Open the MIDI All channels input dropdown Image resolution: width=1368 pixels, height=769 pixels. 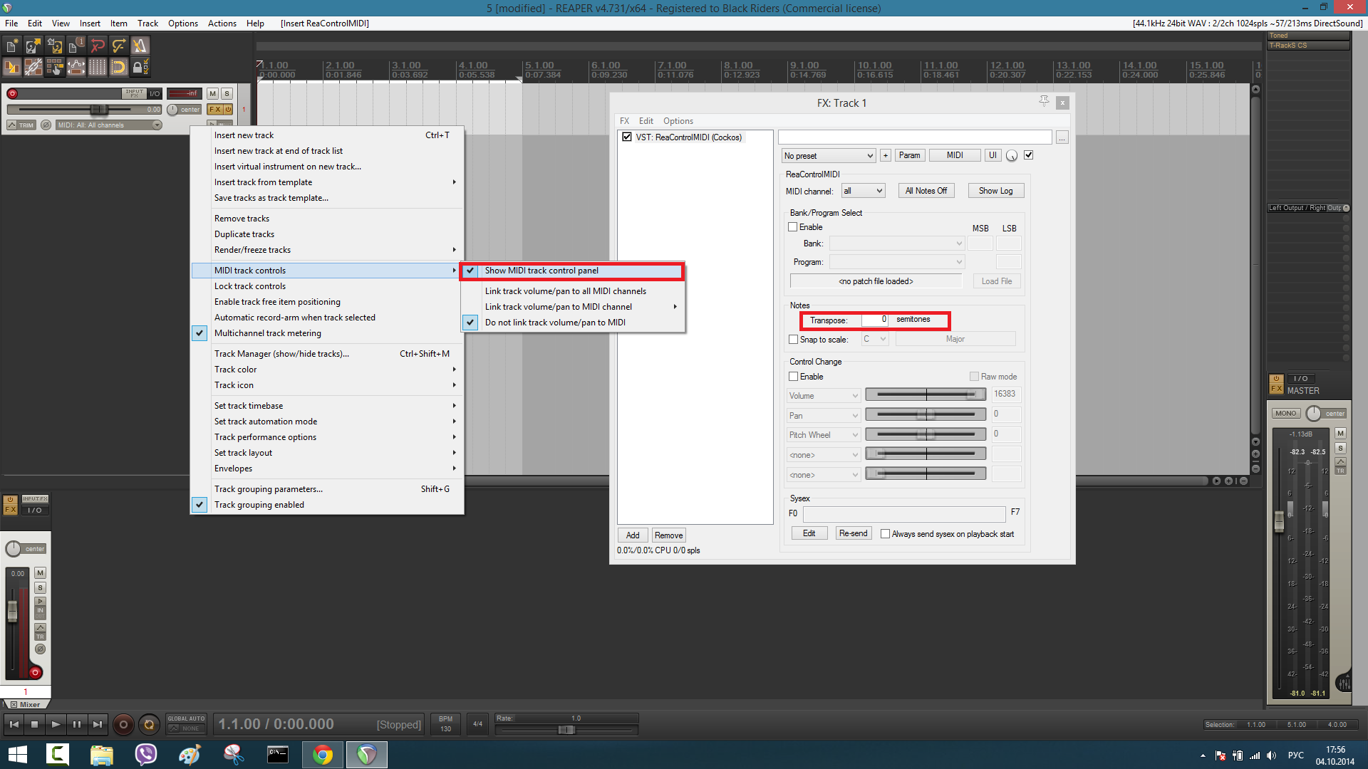pos(109,125)
